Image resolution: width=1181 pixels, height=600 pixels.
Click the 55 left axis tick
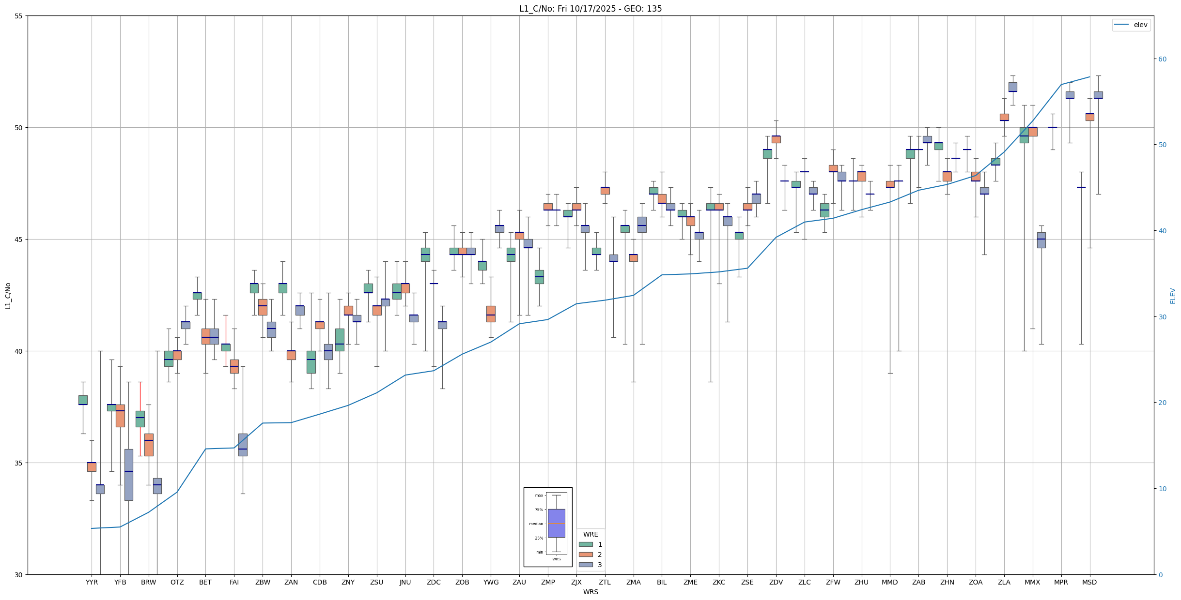pos(19,16)
